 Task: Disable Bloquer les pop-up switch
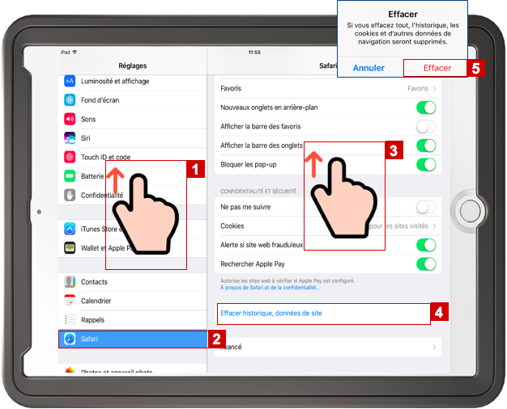[426, 165]
